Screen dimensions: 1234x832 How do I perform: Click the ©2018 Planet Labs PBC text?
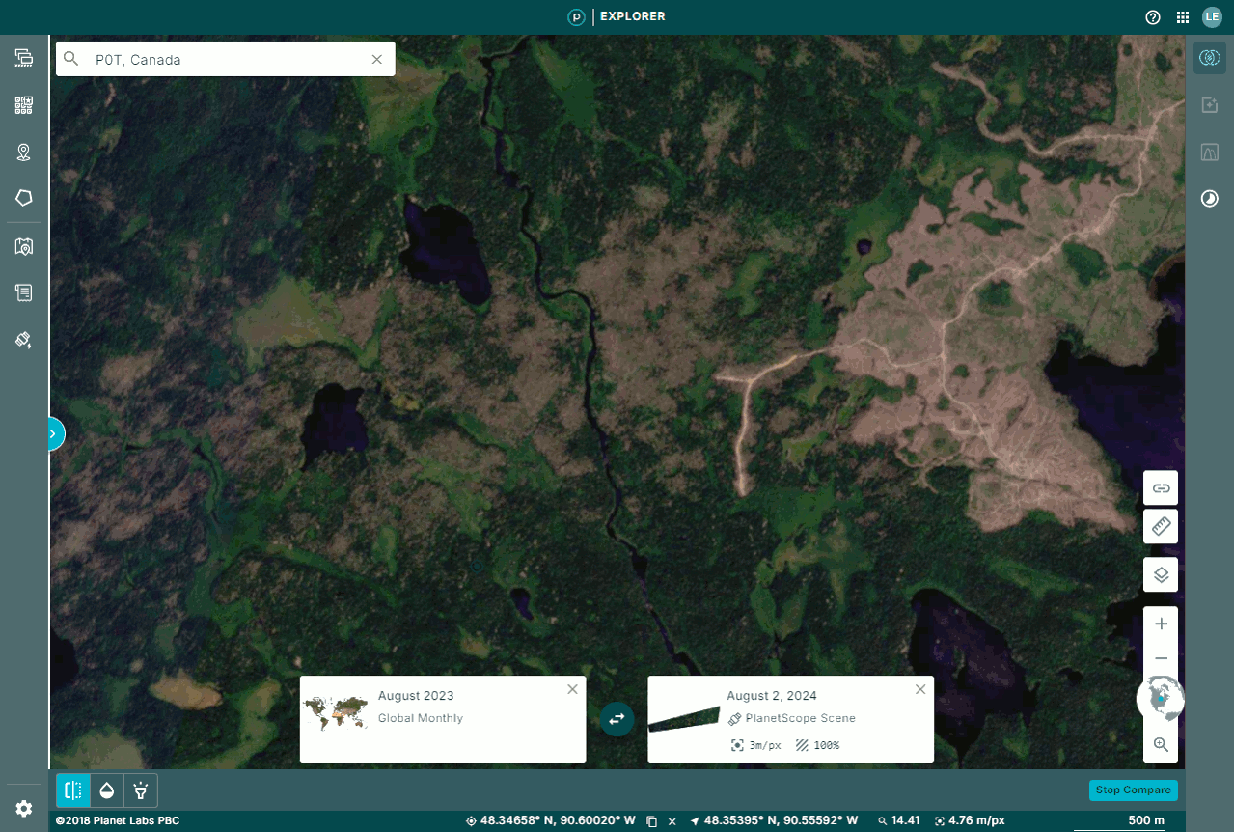[117, 820]
